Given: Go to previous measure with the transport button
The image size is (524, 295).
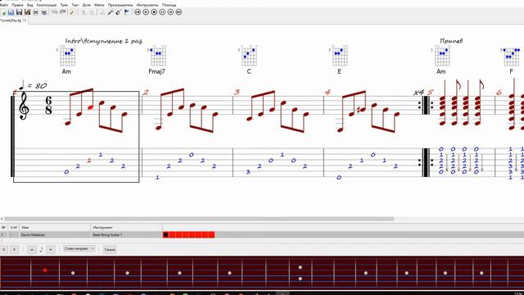Looking at the screenshot, I should coord(146,12).
